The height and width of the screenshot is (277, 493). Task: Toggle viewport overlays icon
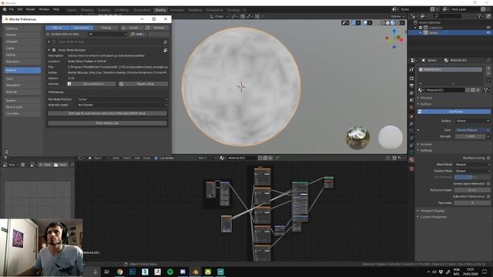365,22
